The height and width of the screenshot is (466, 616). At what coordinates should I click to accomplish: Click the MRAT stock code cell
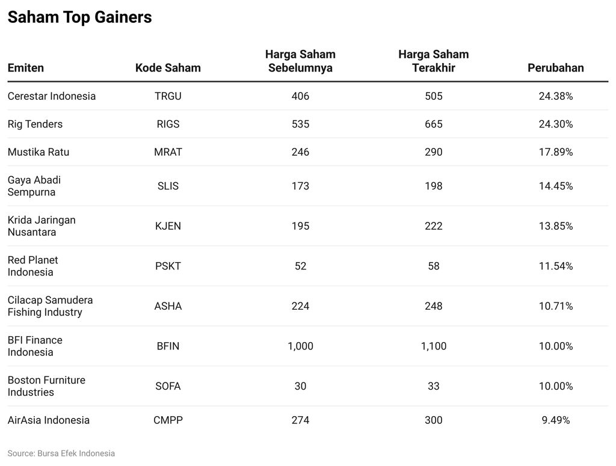click(x=168, y=152)
